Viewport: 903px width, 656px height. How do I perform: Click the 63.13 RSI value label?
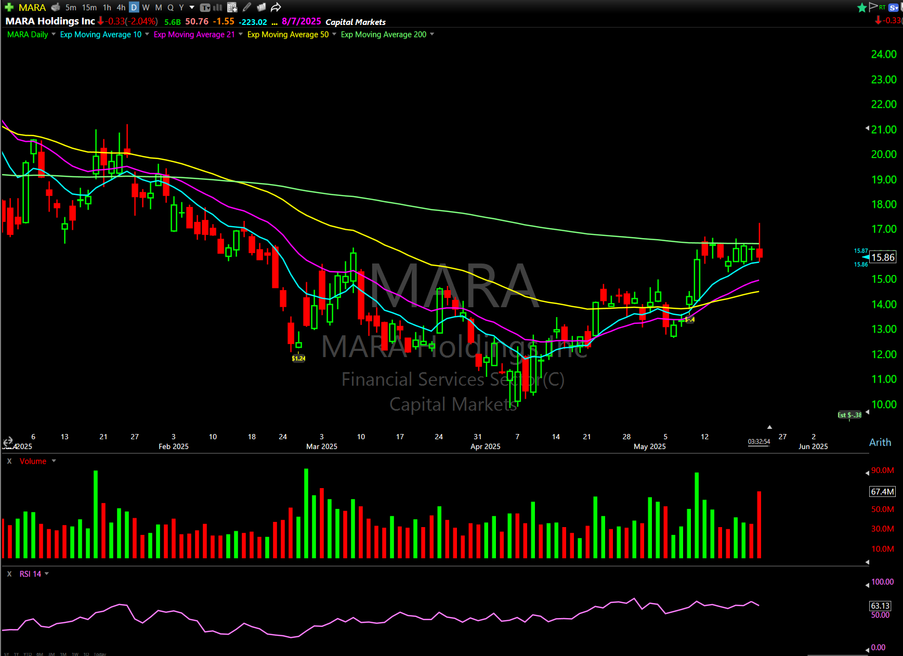pos(880,606)
